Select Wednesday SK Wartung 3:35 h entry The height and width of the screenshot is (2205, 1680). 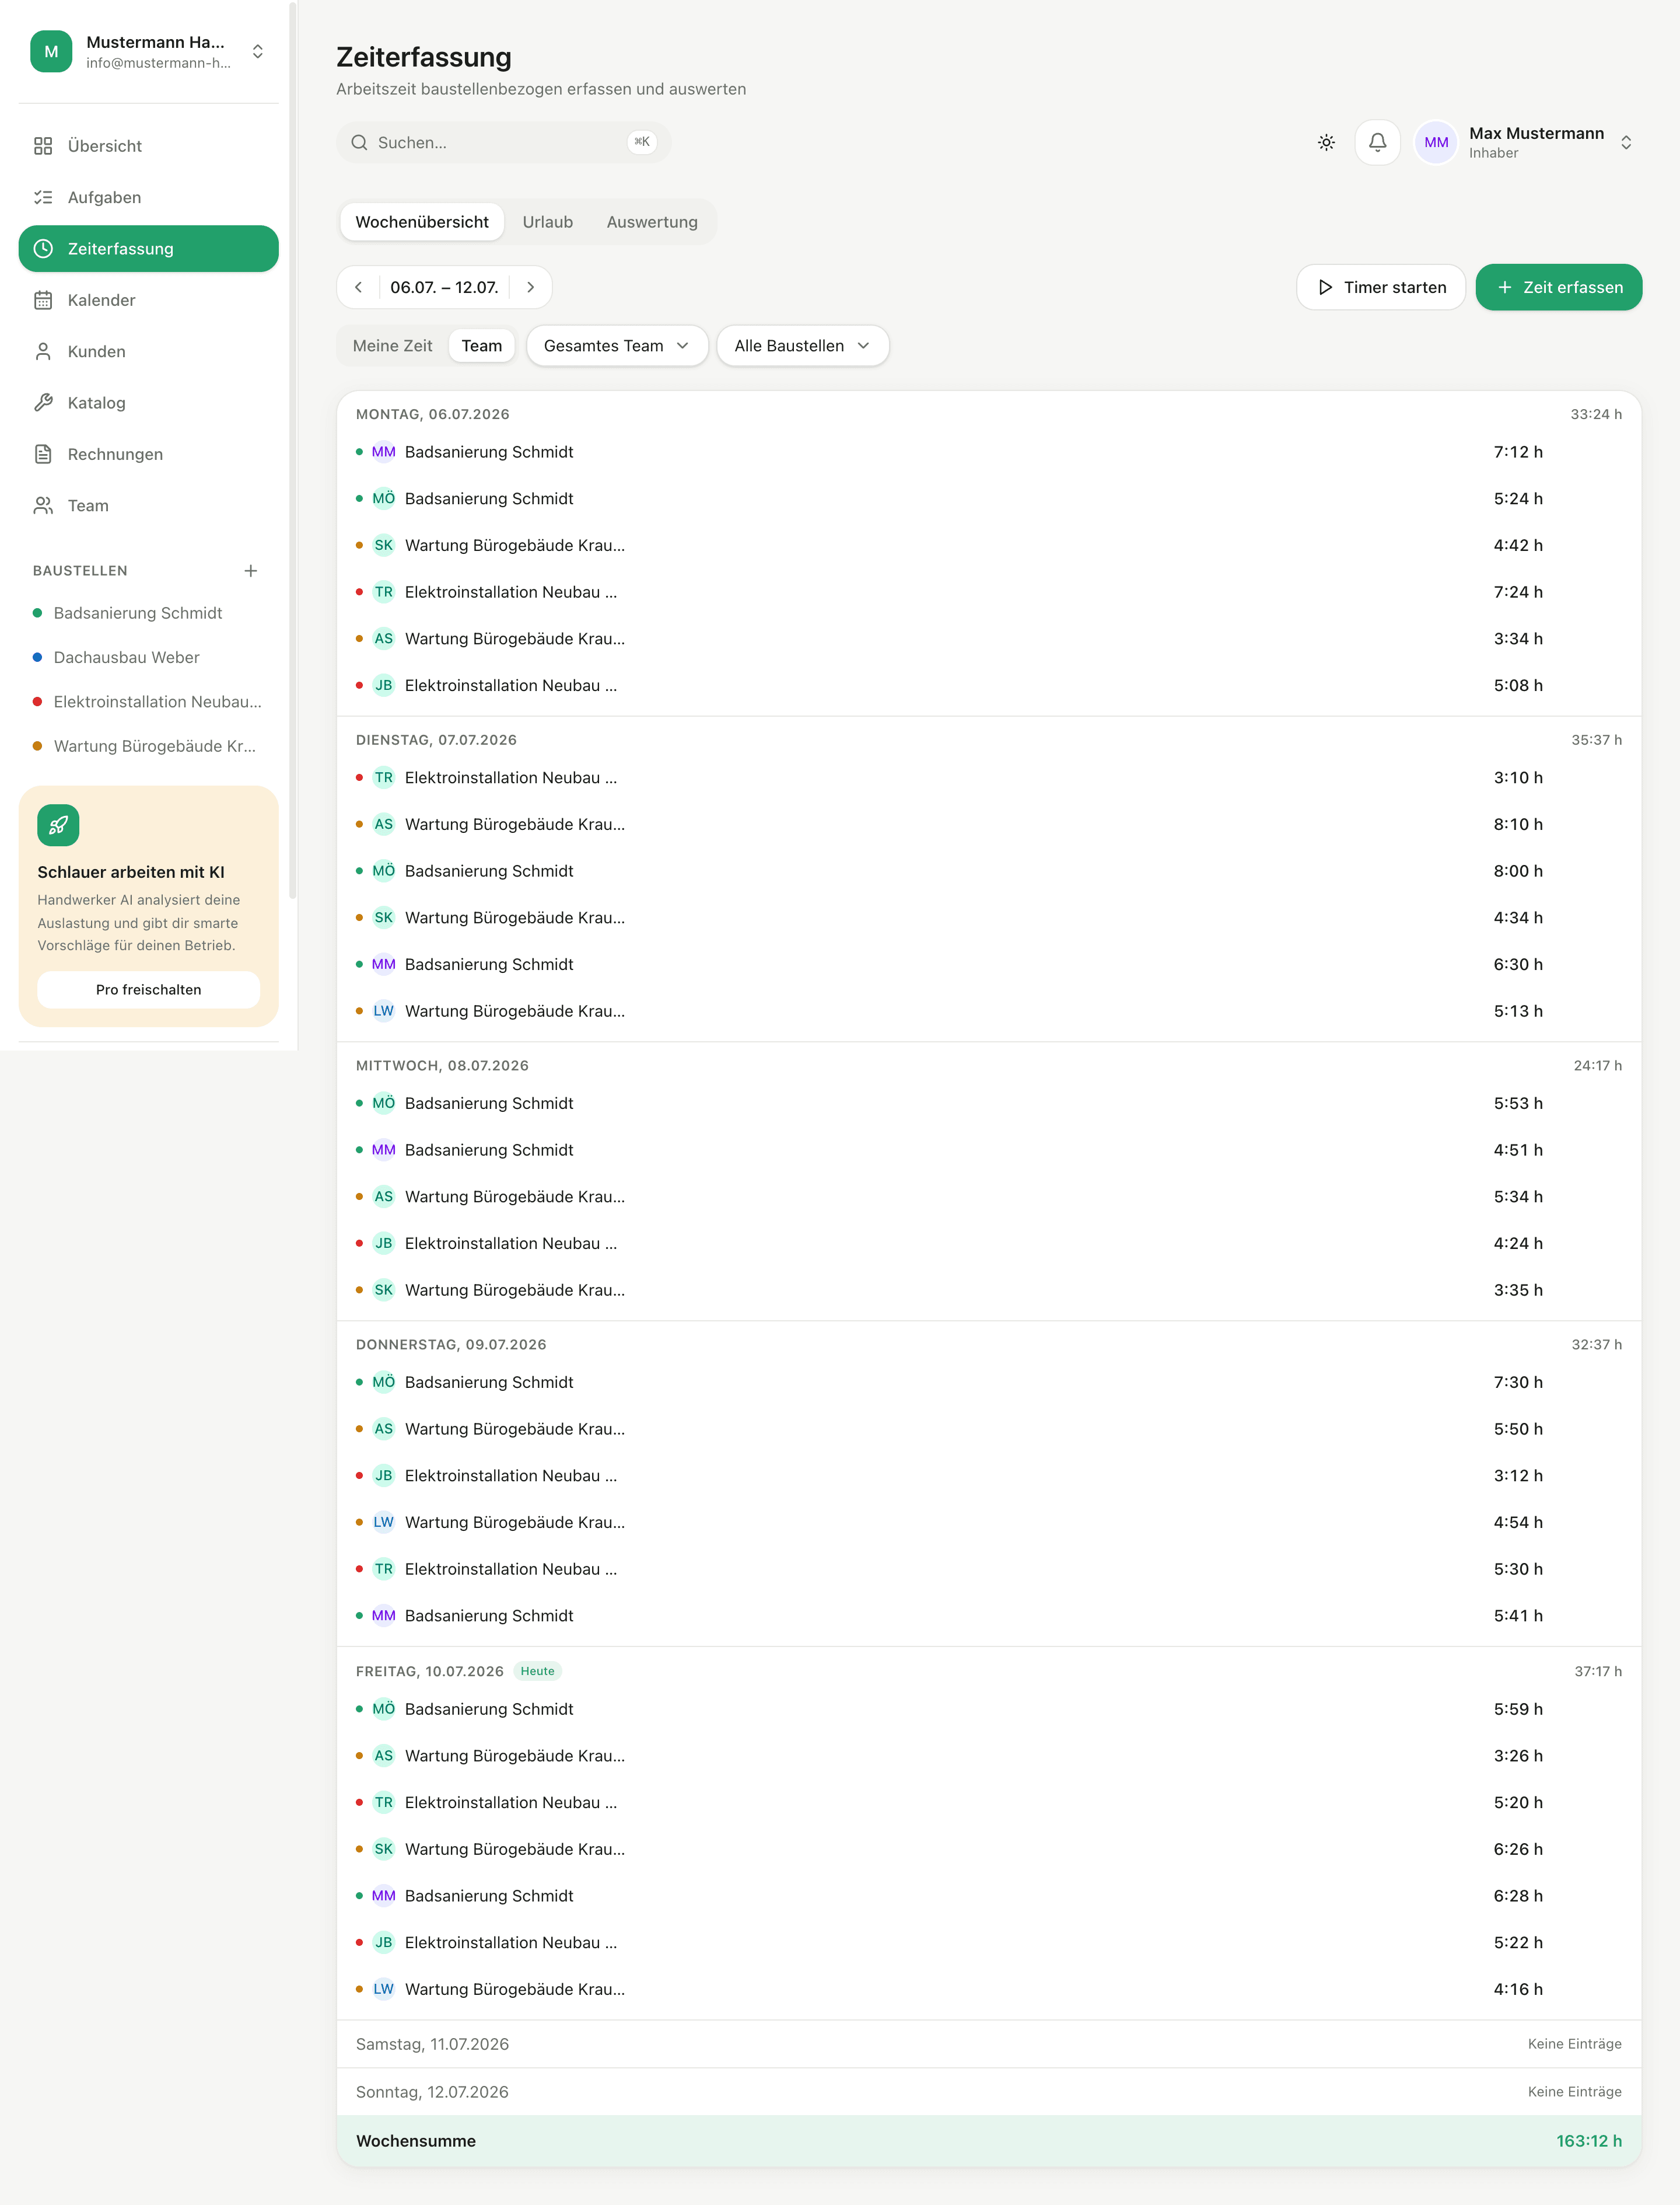click(x=989, y=1290)
